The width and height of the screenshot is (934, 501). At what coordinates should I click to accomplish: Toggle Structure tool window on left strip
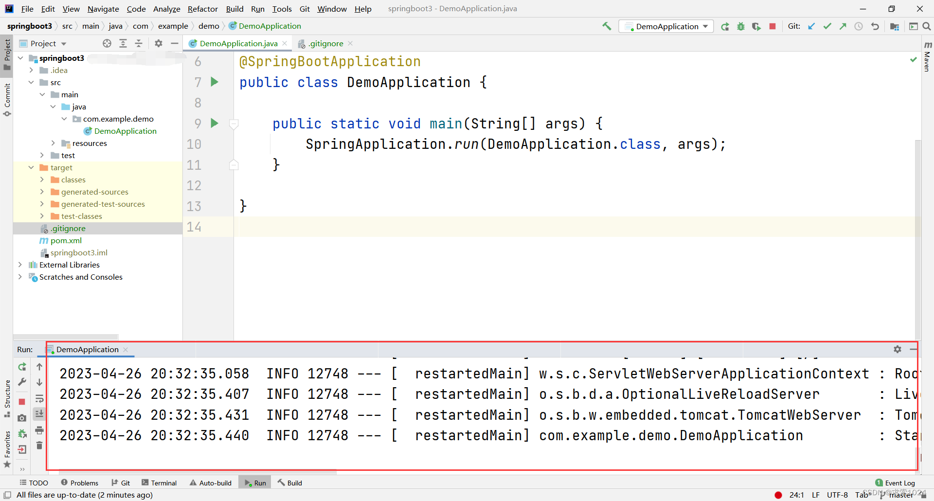(x=7, y=398)
